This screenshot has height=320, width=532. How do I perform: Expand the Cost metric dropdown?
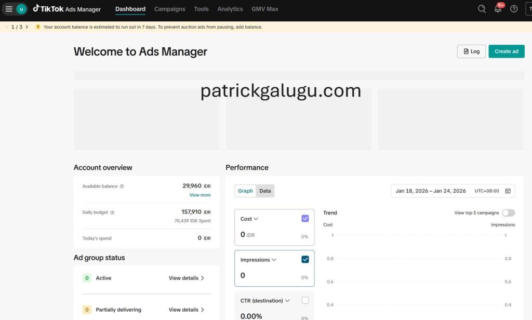256,219
